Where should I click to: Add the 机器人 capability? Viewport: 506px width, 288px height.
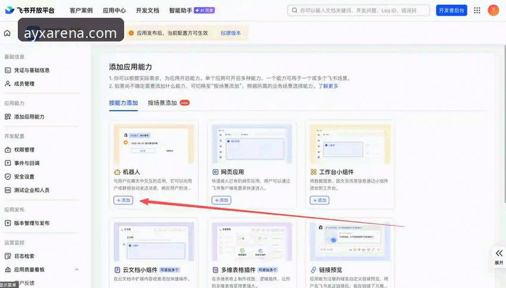124,200
